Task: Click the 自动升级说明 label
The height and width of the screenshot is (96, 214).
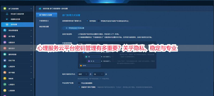Action: coord(67,34)
